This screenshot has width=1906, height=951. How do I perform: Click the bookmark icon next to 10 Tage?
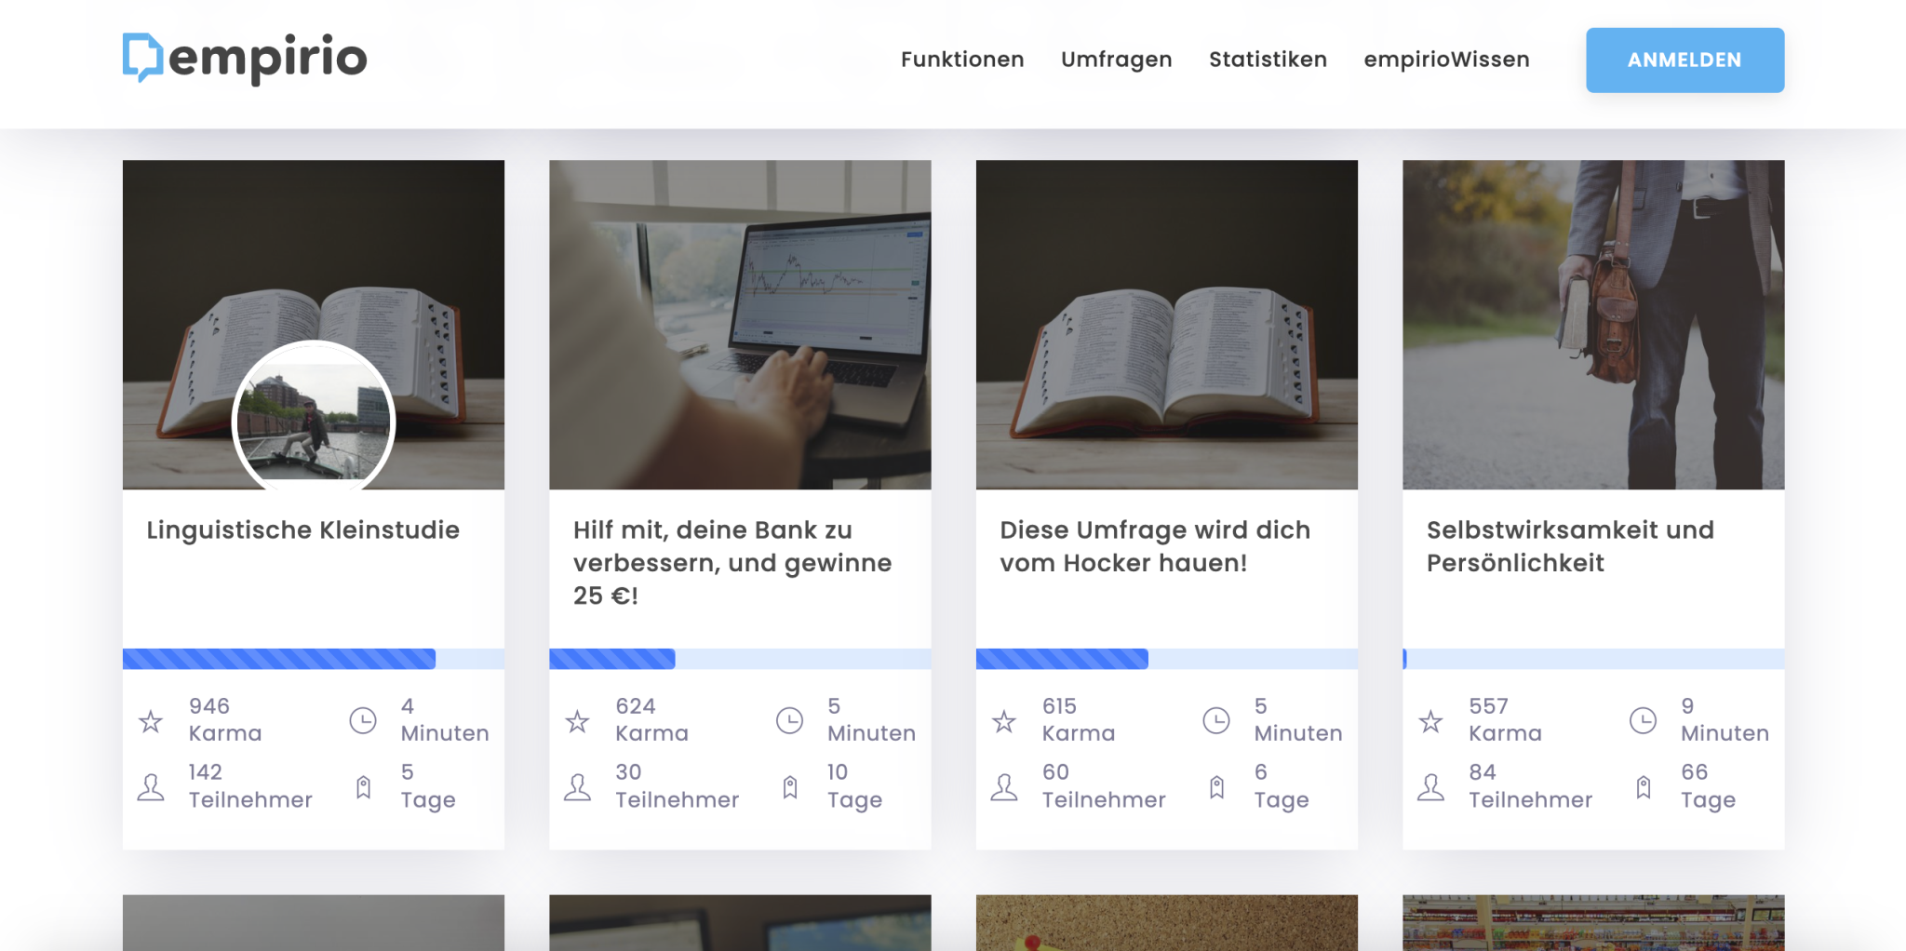pos(790,786)
